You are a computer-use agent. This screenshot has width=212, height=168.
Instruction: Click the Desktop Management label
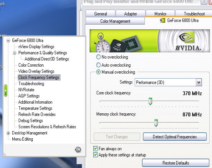30,133
